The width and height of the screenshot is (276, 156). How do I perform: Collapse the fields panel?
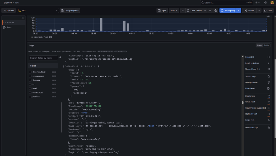click(x=60, y=58)
